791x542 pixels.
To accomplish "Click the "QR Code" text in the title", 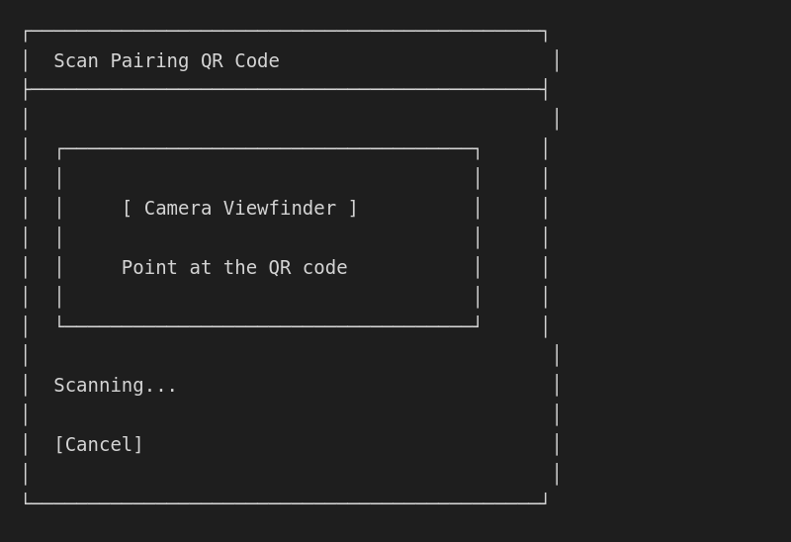I will [239, 61].
